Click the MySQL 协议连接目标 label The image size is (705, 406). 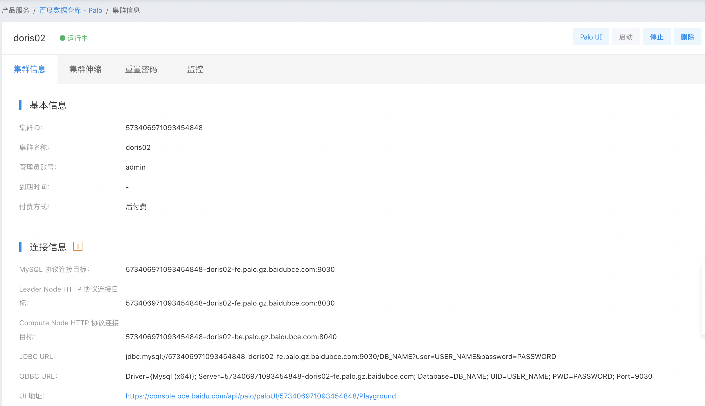click(54, 270)
